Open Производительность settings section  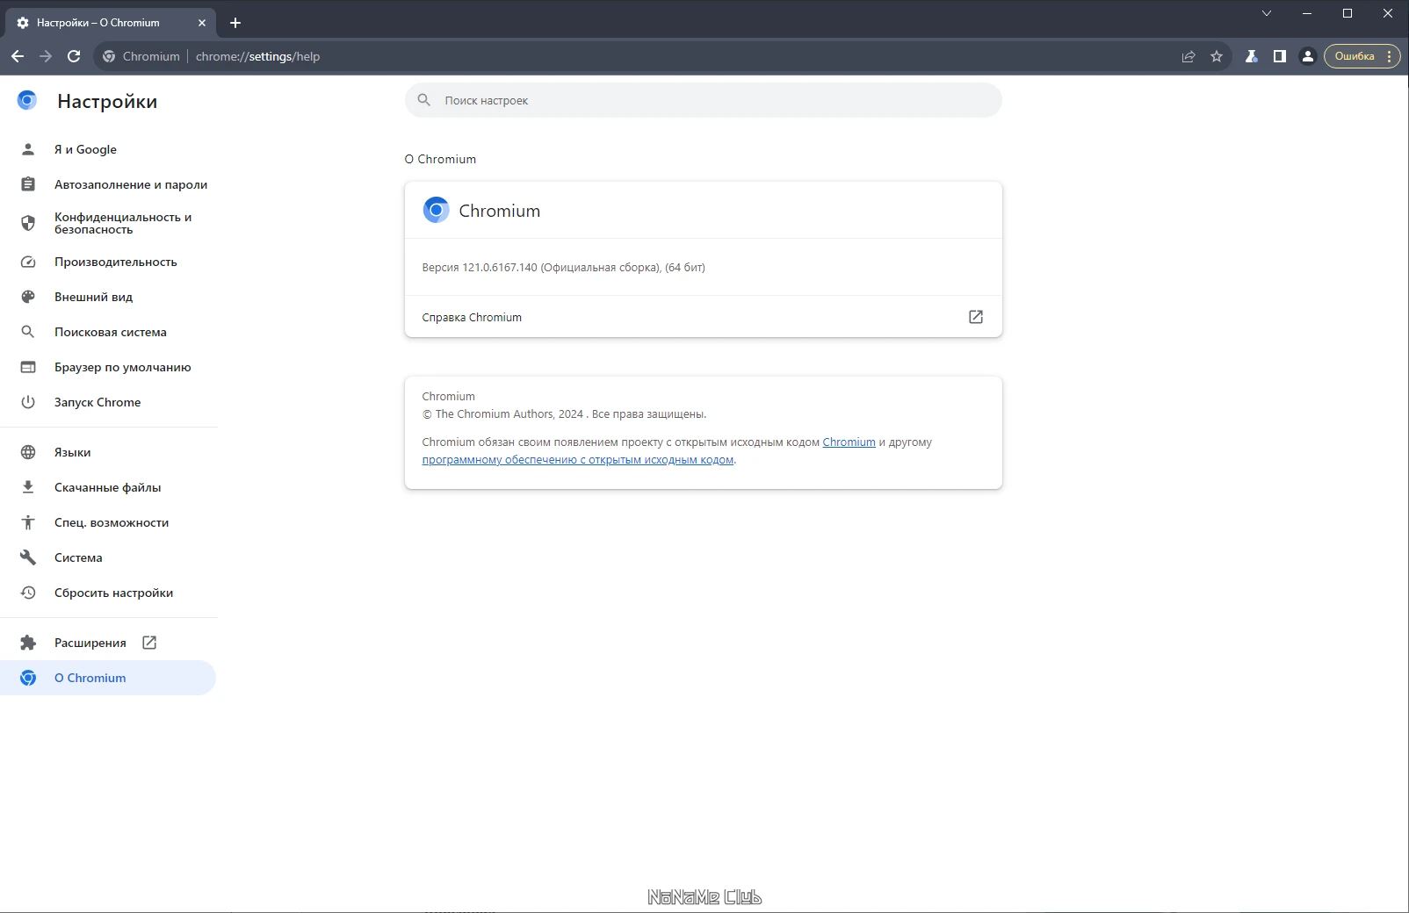[x=108, y=262]
